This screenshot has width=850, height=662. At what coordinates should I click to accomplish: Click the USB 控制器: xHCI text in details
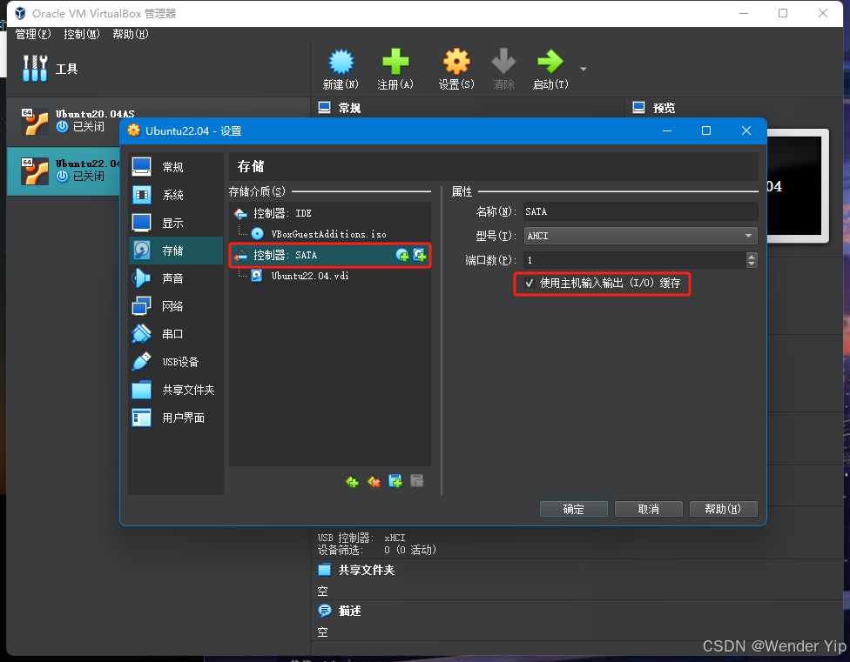tap(361, 538)
